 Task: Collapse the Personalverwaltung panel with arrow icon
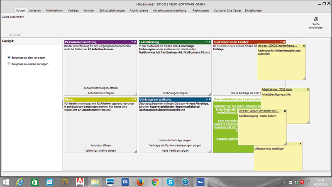[132, 42]
